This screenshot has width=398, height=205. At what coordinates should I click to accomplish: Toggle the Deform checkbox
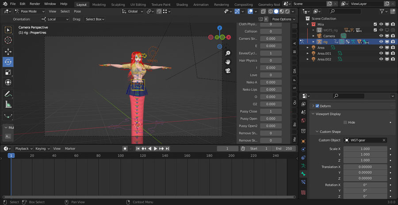click(317, 106)
